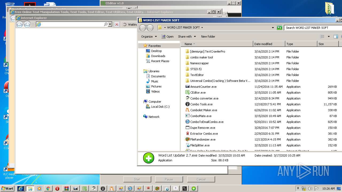Select Combo converter.exe icon
The image size is (342, 192).
pyautogui.click(x=188, y=98)
